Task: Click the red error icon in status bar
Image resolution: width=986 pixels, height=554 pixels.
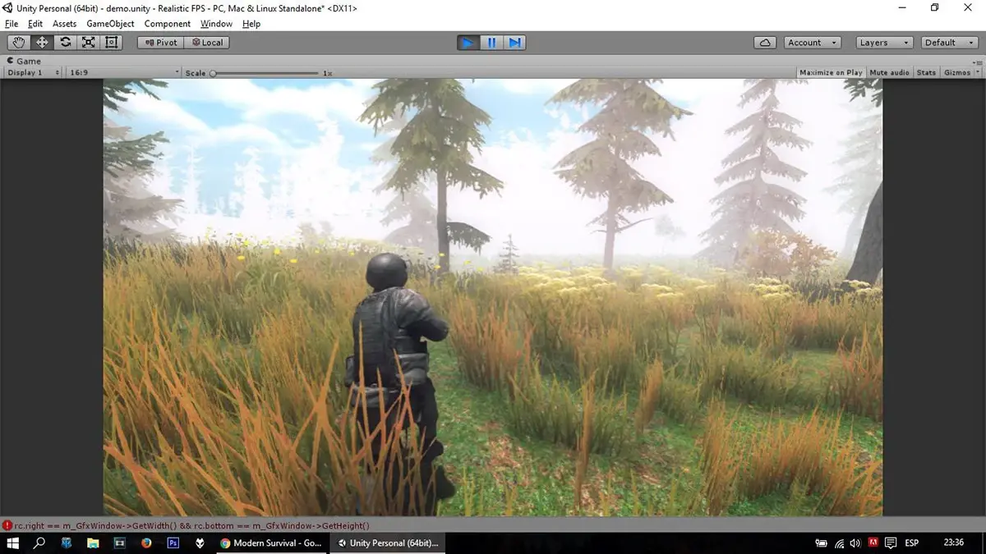Action: pos(7,525)
